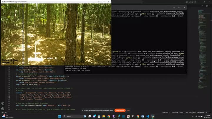
Task: Open the feedback icon in status bar
Action: (x=206, y=113)
